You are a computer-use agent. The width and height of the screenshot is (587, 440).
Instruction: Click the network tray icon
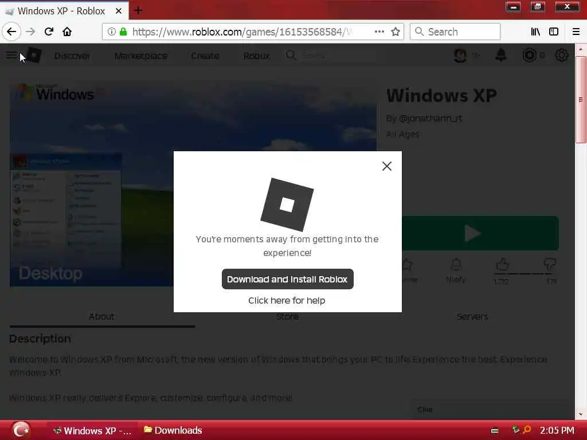pyautogui.click(x=516, y=430)
